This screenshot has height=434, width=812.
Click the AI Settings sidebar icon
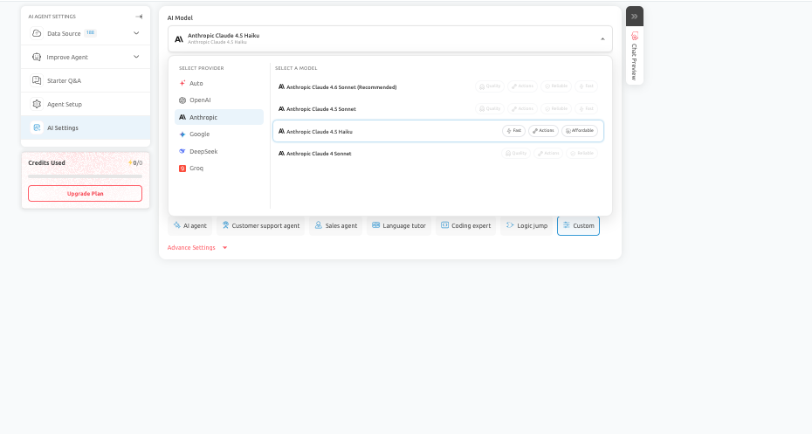tap(37, 127)
